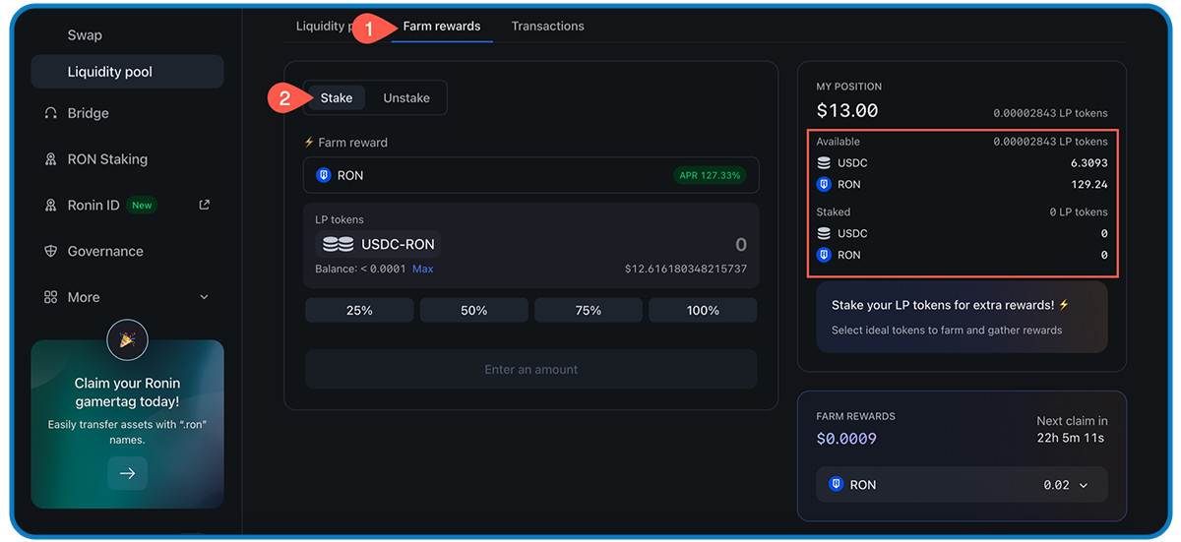Select the Unstake toggle option
The image size is (1181, 542).
(x=406, y=98)
